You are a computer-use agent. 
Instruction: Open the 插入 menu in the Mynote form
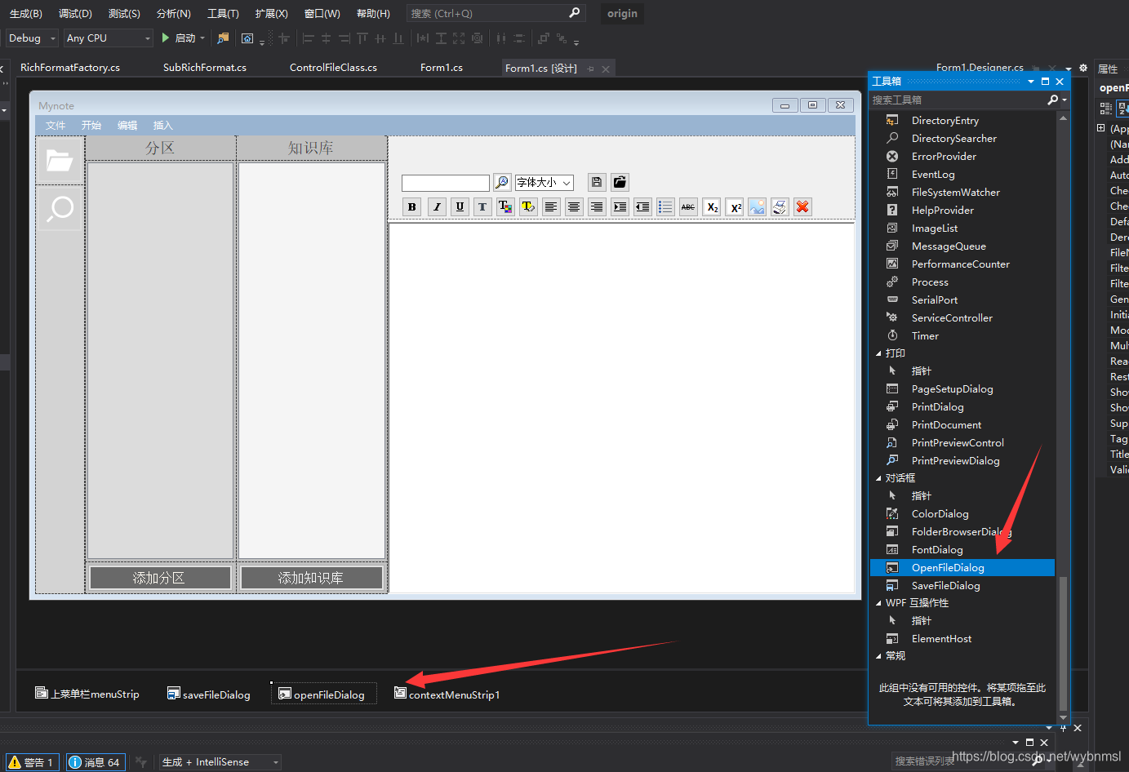click(x=162, y=125)
